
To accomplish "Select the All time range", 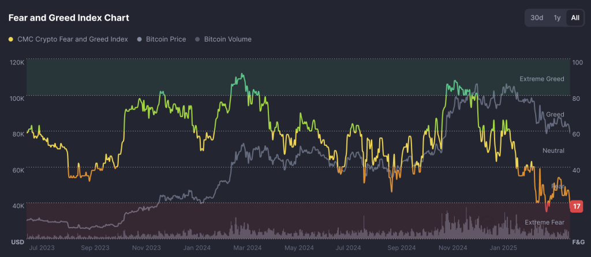I will (x=575, y=18).
